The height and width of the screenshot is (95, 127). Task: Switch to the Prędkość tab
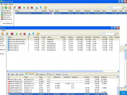click(x=57, y=74)
